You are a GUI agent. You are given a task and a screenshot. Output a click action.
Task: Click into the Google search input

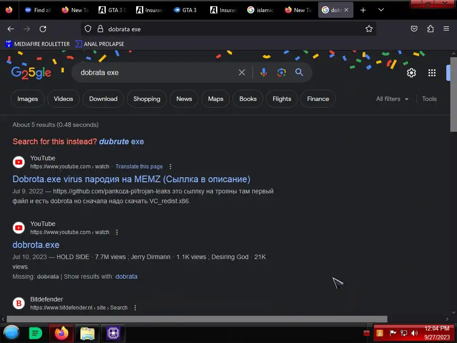(x=158, y=72)
